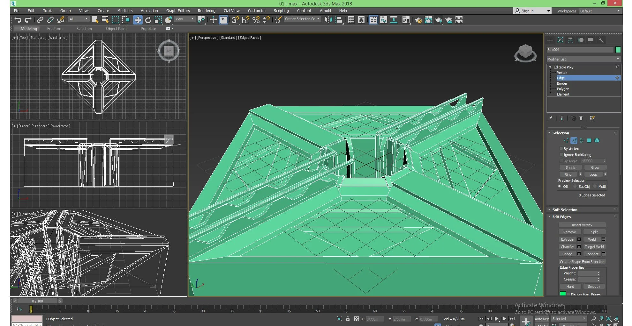Viewport: 632px width, 326px height.
Task: Select the Move tool in toolbar
Action: click(138, 20)
